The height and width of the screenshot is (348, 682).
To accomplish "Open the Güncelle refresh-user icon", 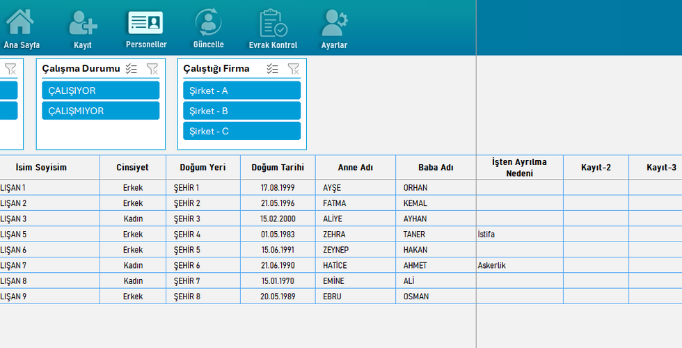I will [208, 22].
